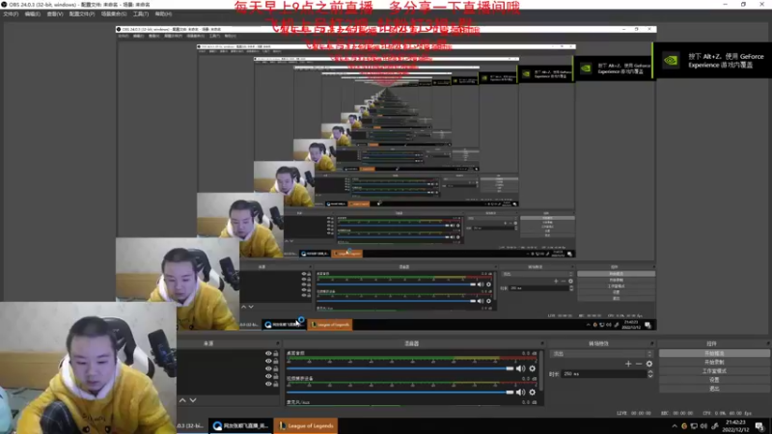Open the 场景集合(S) menu
Viewport: 772px width, 434px height.
pyautogui.click(x=114, y=14)
